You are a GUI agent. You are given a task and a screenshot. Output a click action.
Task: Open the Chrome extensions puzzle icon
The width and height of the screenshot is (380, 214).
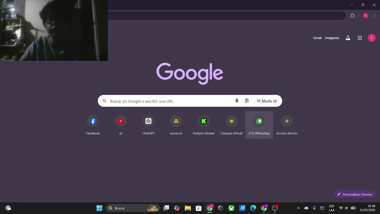[352, 16]
